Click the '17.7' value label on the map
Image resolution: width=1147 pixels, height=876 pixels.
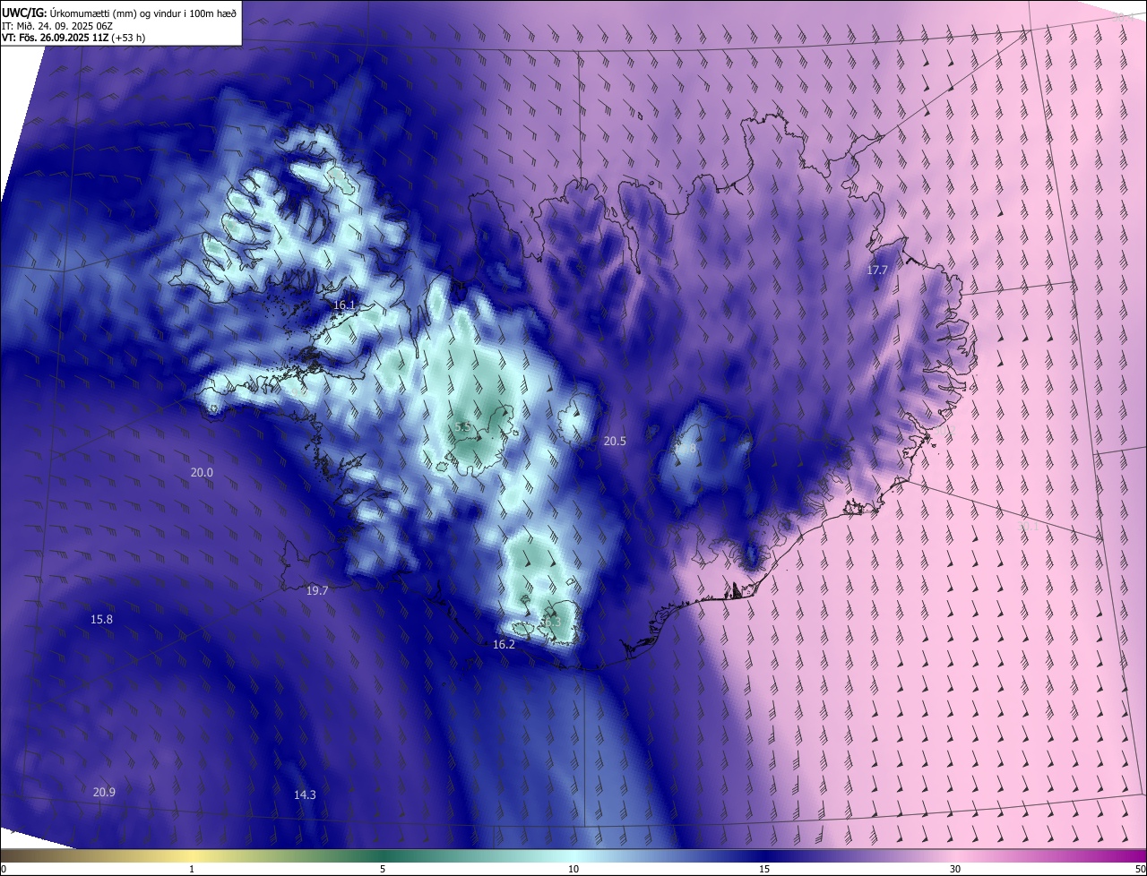click(877, 270)
